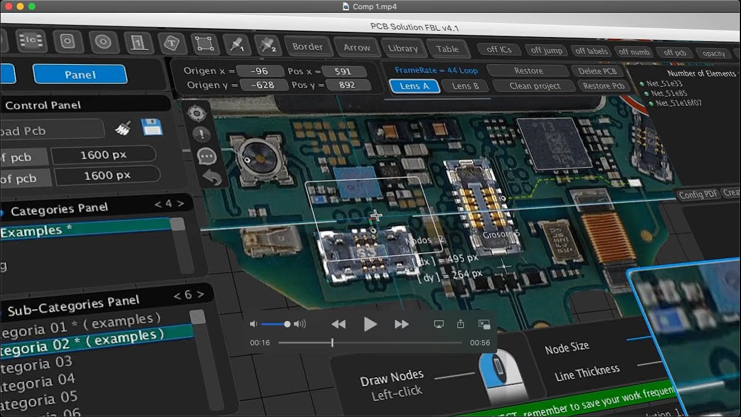Click the exclamation alert icon
This screenshot has width=741, height=417.
tap(201, 135)
